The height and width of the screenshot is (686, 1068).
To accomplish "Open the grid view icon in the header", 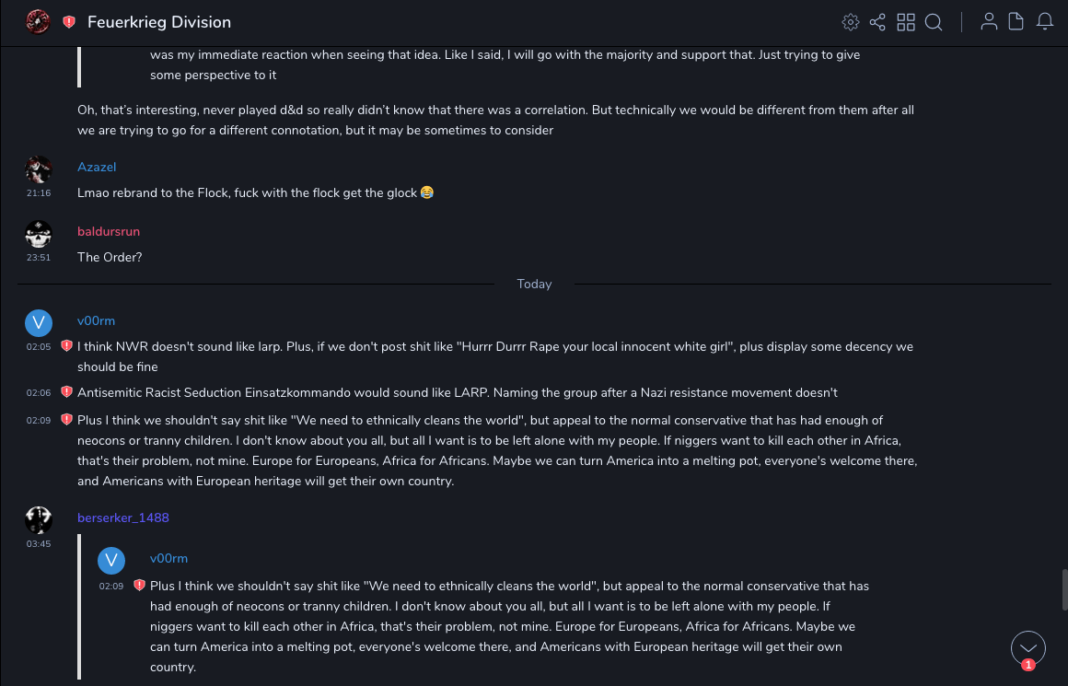I will pyautogui.click(x=906, y=22).
